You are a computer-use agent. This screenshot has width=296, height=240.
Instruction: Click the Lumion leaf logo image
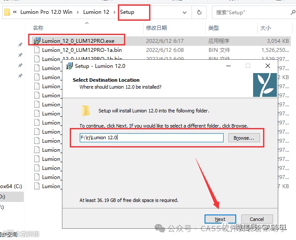pyautogui.click(x=265, y=85)
